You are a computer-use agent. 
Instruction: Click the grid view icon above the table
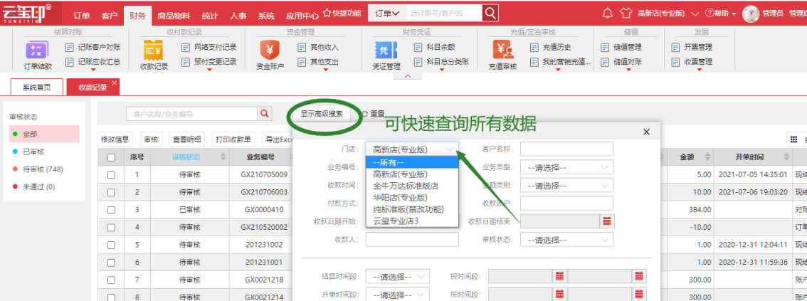click(793, 139)
